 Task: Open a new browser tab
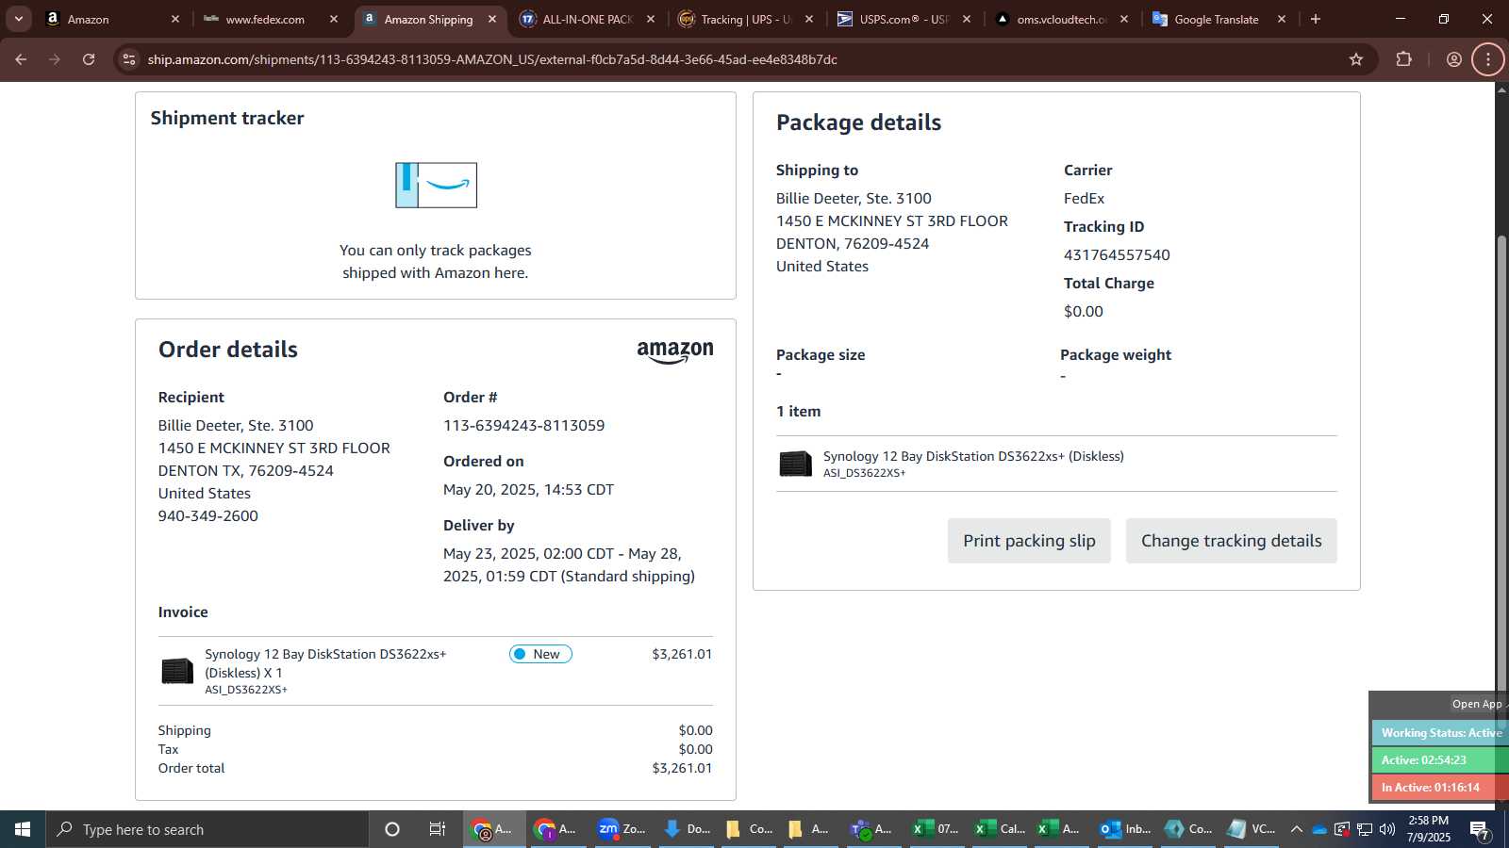pyautogui.click(x=1316, y=19)
